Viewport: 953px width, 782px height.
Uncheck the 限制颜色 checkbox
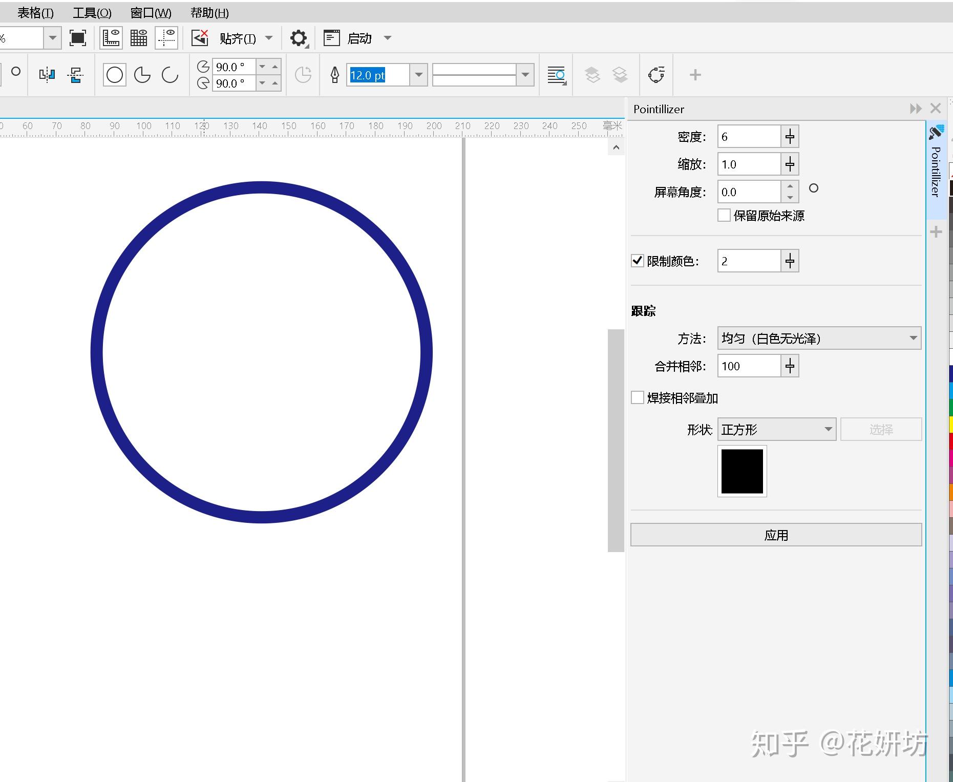pyautogui.click(x=637, y=261)
